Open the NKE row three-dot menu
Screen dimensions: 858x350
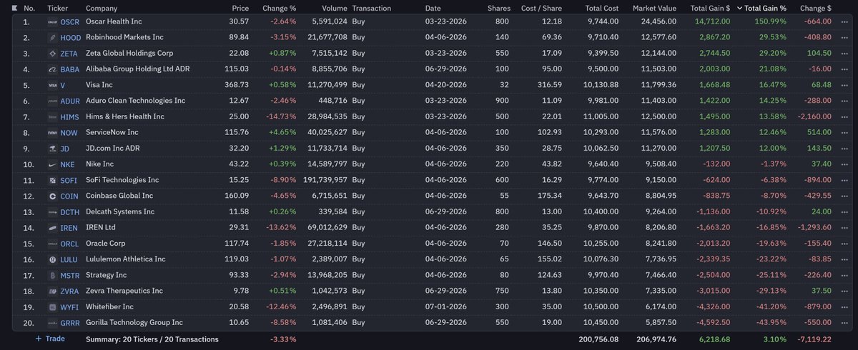click(x=846, y=164)
